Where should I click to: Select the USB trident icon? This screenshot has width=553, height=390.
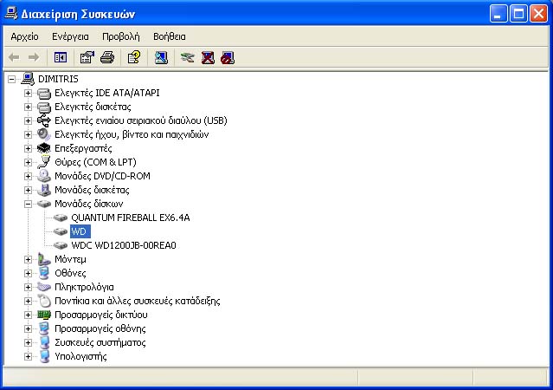tap(44, 120)
